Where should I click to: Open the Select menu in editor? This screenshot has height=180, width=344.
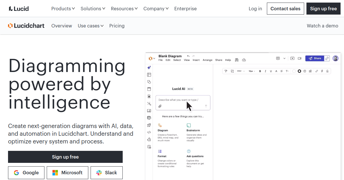point(177,60)
